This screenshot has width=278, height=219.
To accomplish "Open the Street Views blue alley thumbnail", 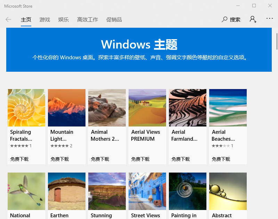I will click(147, 191).
